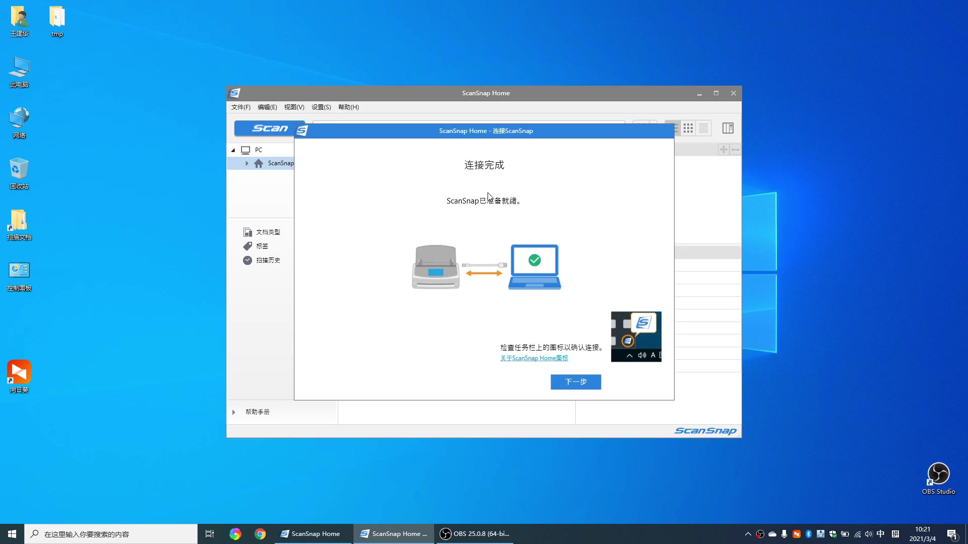Open 此电脑 desktop icon
The width and height of the screenshot is (968, 544).
click(19, 72)
